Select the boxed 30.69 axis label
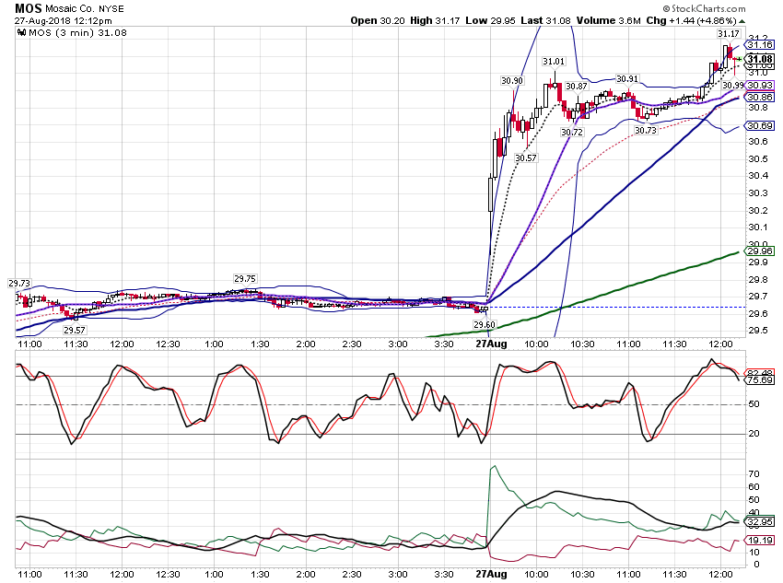The width and height of the screenshot is (783, 583). click(760, 125)
